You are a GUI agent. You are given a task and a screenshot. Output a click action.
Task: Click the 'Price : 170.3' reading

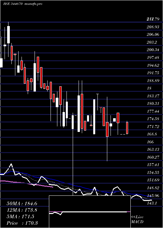pos(22,223)
